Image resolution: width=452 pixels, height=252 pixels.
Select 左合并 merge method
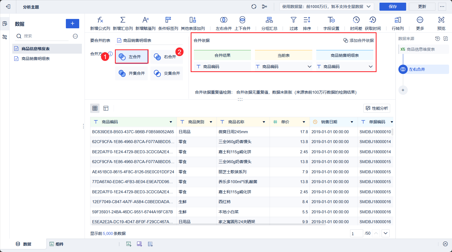coord(131,57)
